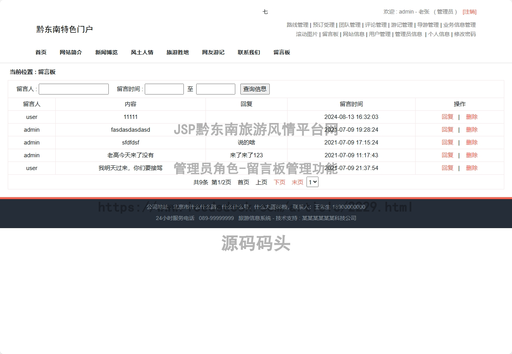
Task: Open the page number dropdown
Action: point(312,182)
